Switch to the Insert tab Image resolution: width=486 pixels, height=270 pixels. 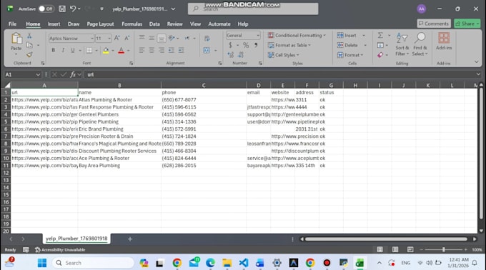pyautogui.click(x=54, y=24)
